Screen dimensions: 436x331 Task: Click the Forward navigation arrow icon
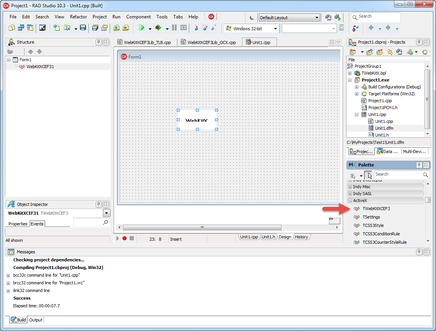(x=388, y=28)
